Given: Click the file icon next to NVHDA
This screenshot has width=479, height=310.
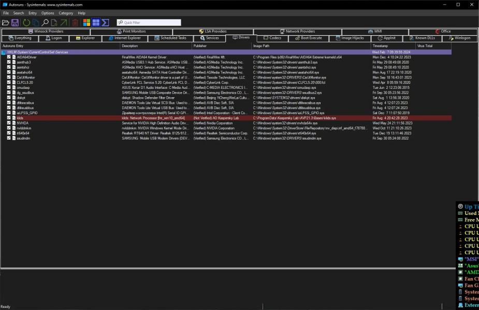Looking at the screenshot, I should tap(14, 123).
